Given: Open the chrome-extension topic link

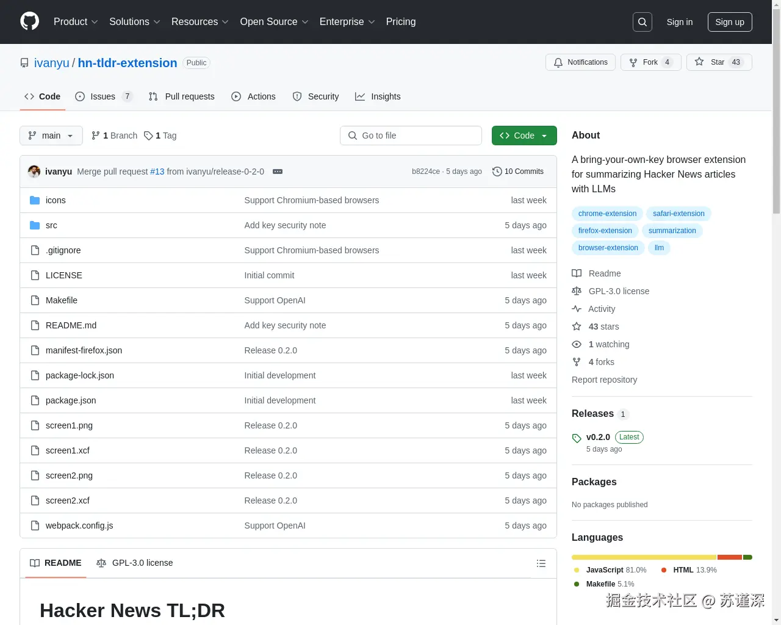Looking at the screenshot, I should [x=607, y=214].
